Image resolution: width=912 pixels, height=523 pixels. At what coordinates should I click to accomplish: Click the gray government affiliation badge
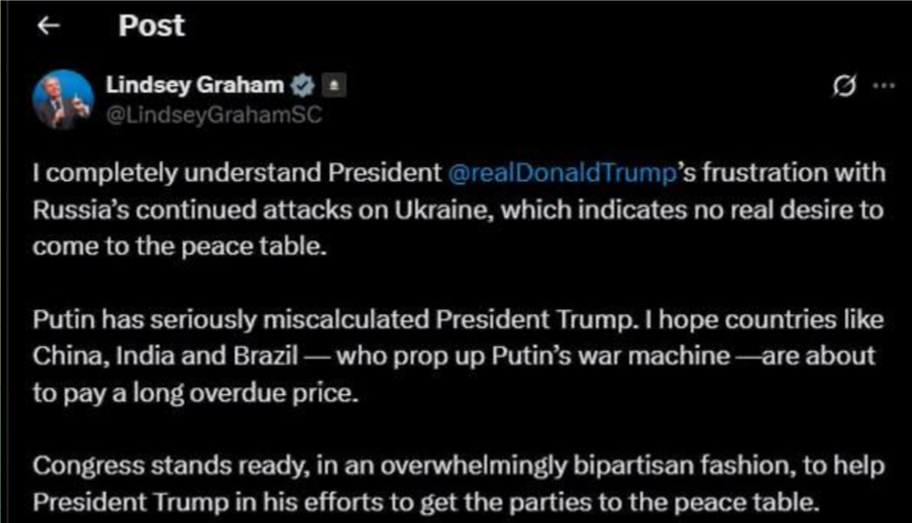point(334,85)
